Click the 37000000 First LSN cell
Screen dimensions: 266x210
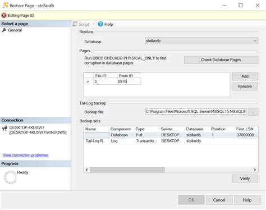tap(246, 135)
